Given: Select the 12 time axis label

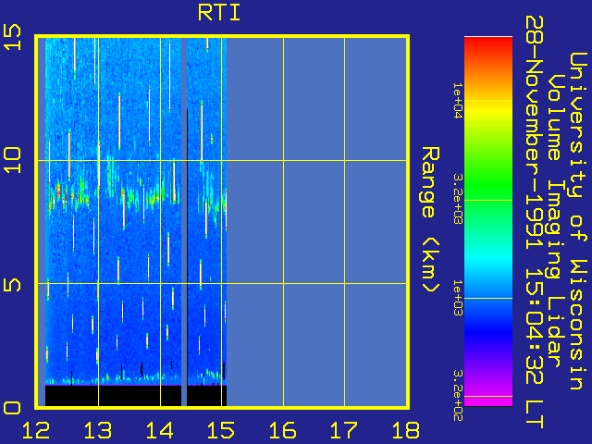Looking at the screenshot, I should pyautogui.click(x=36, y=430).
